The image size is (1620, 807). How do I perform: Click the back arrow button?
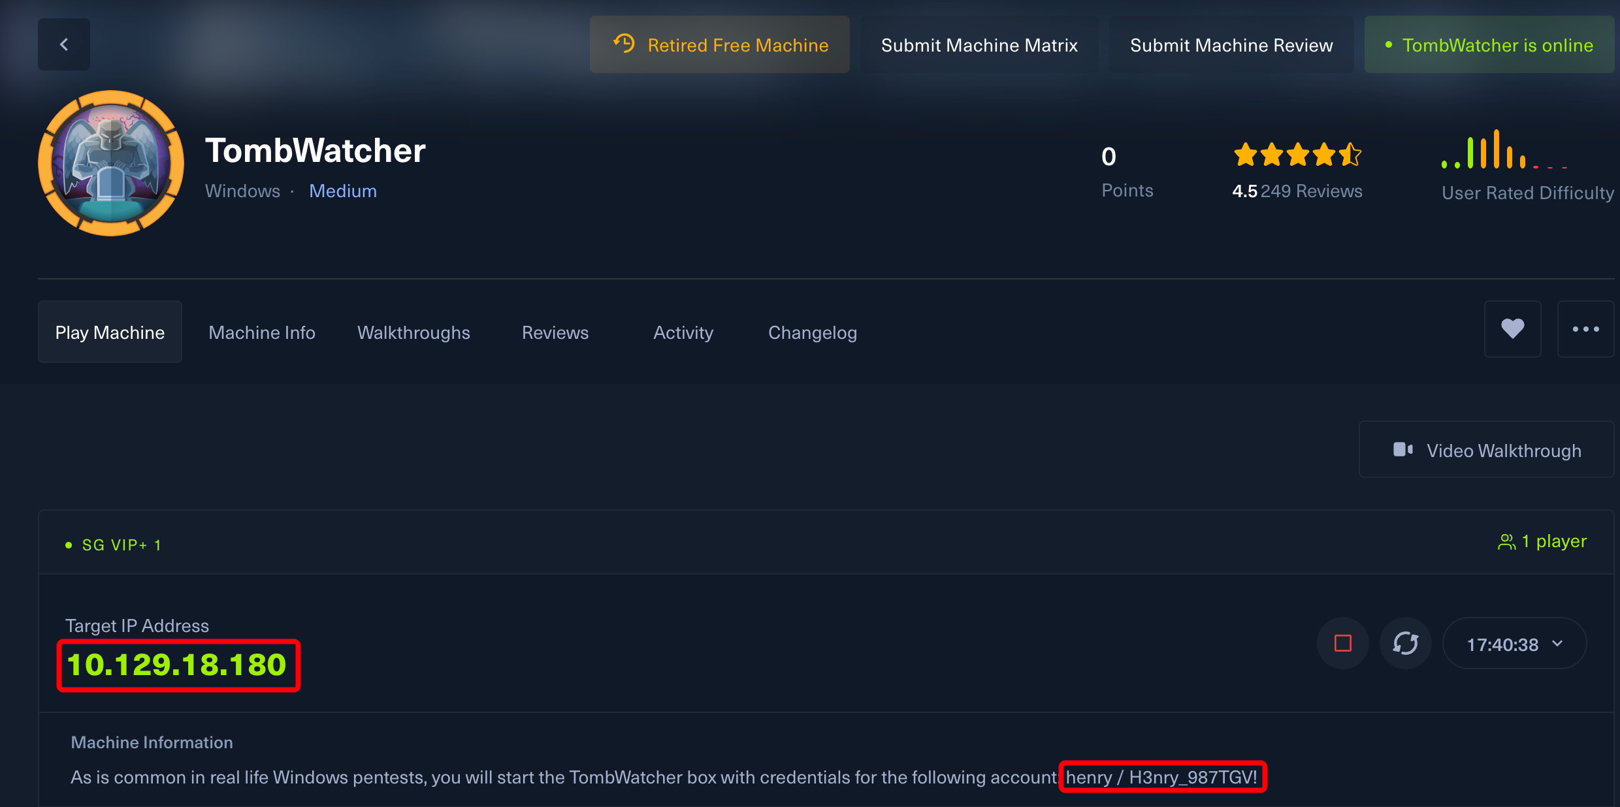(63, 44)
